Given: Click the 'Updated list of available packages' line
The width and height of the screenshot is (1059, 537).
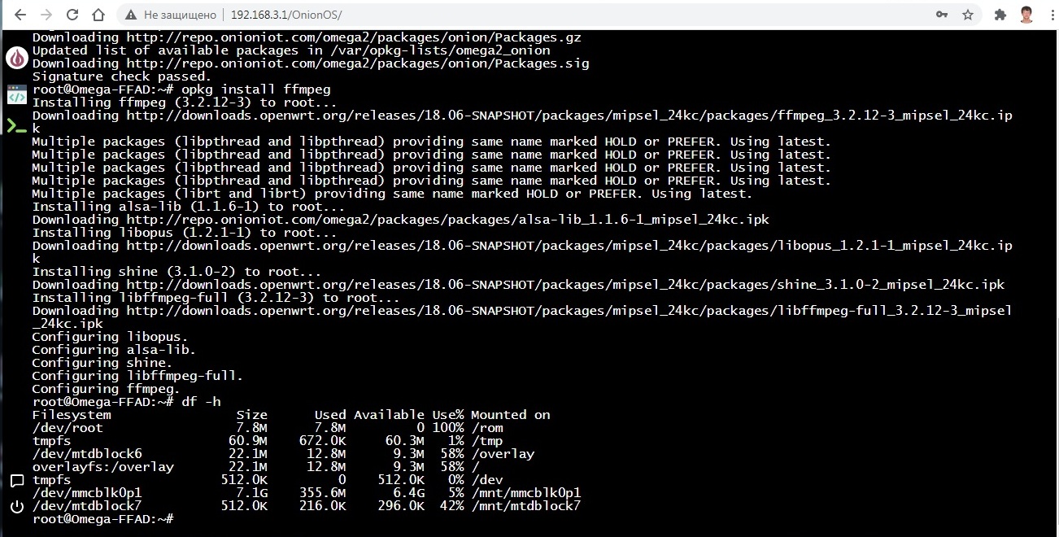Looking at the screenshot, I should [x=291, y=50].
